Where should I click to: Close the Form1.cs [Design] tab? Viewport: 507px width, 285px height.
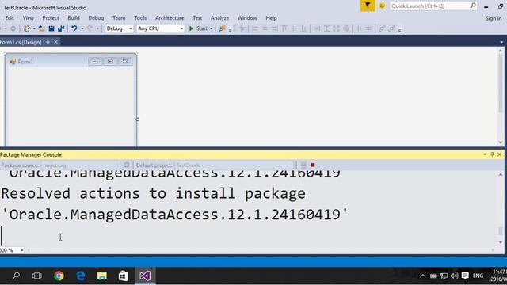[x=56, y=42]
